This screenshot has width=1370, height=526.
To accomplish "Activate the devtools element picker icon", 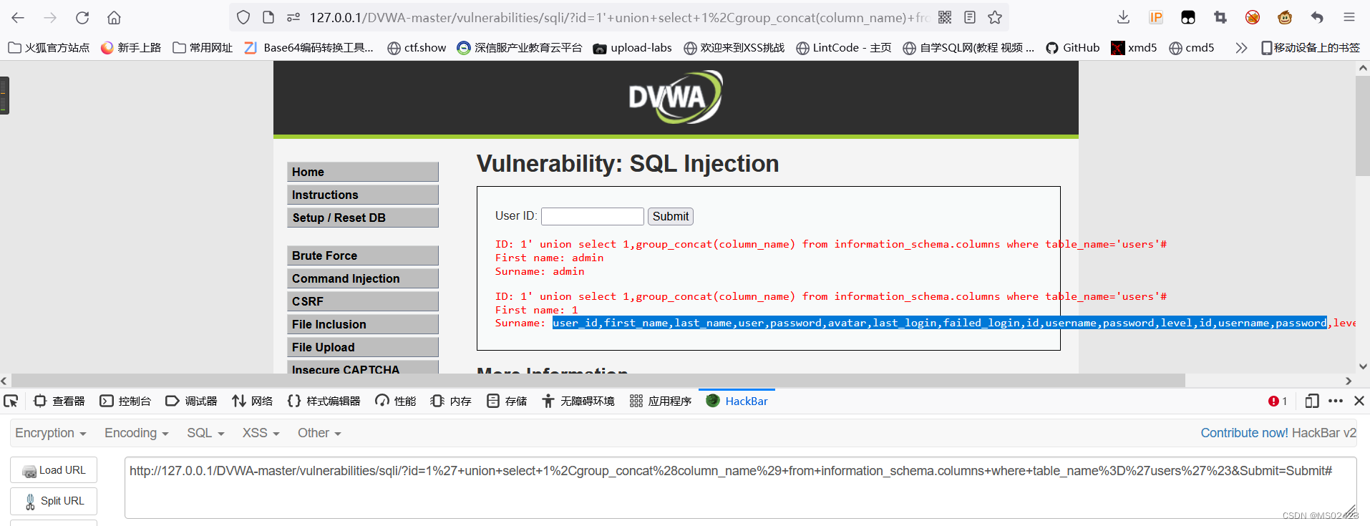I will coord(11,401).
